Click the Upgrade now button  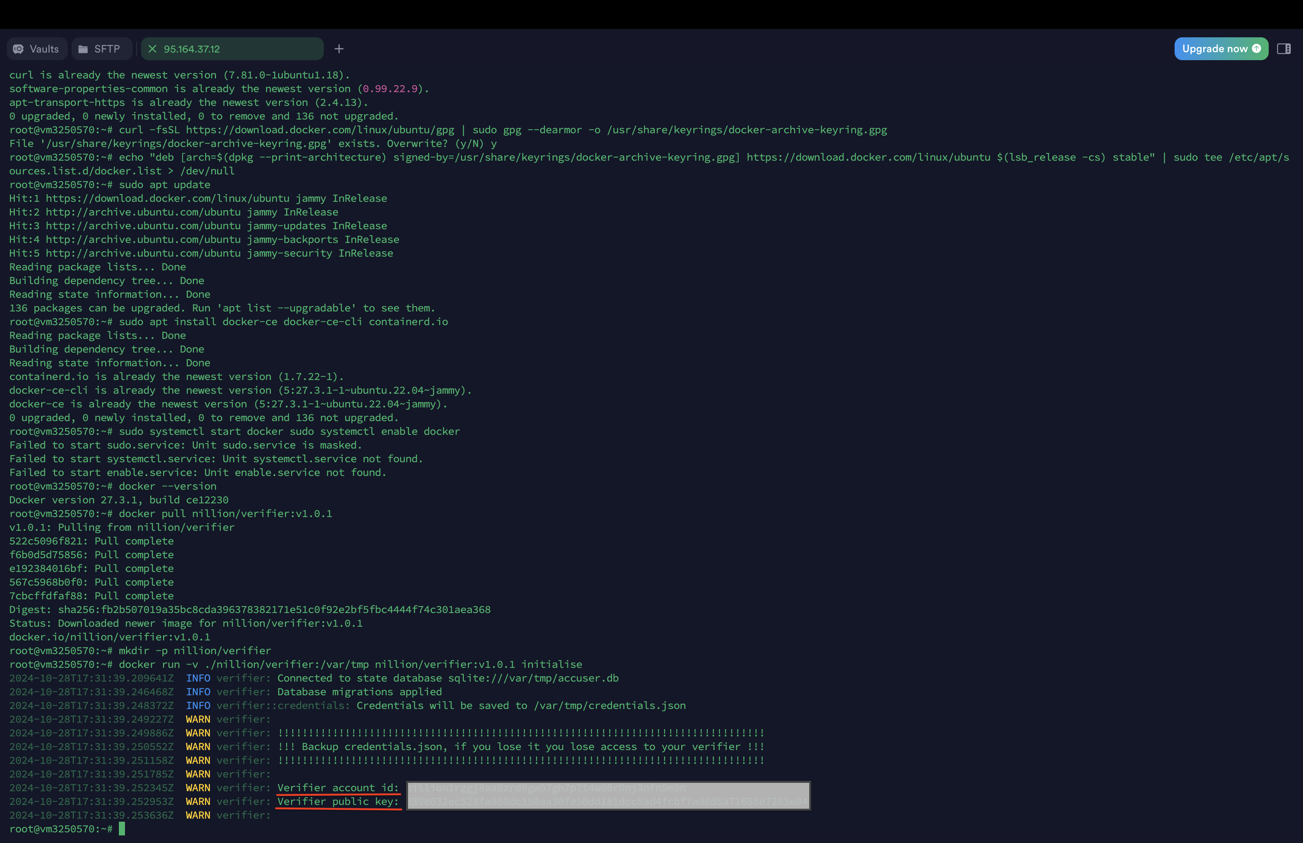point(1221,49)
